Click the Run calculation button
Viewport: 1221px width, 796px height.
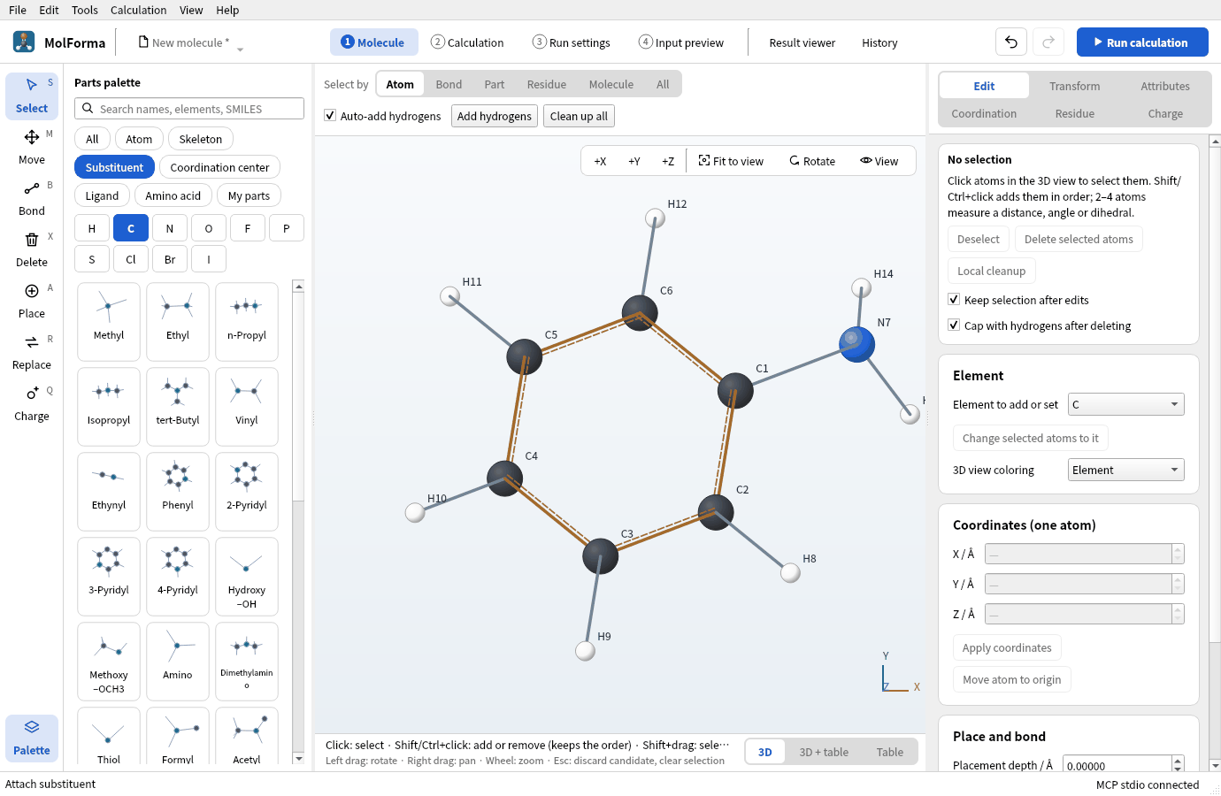(1142, 42)
